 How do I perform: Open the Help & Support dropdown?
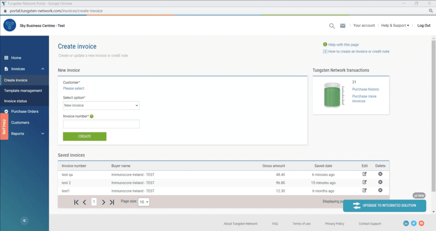coord(395,25)
